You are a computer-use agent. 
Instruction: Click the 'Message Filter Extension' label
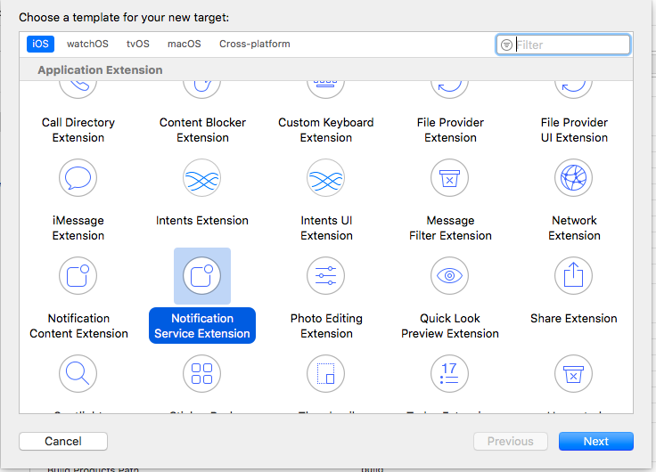pos(450,228)
